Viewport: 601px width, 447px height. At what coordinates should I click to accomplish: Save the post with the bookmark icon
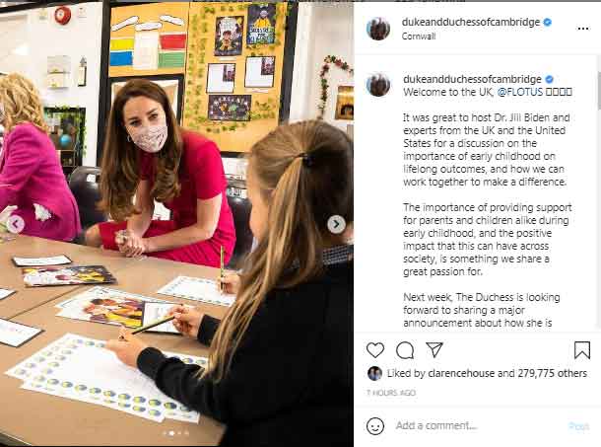(582, 350)
